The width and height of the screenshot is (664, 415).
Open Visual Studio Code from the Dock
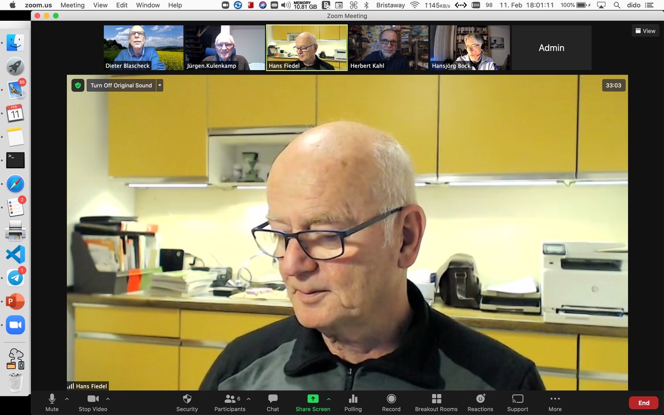pos(15,254)
